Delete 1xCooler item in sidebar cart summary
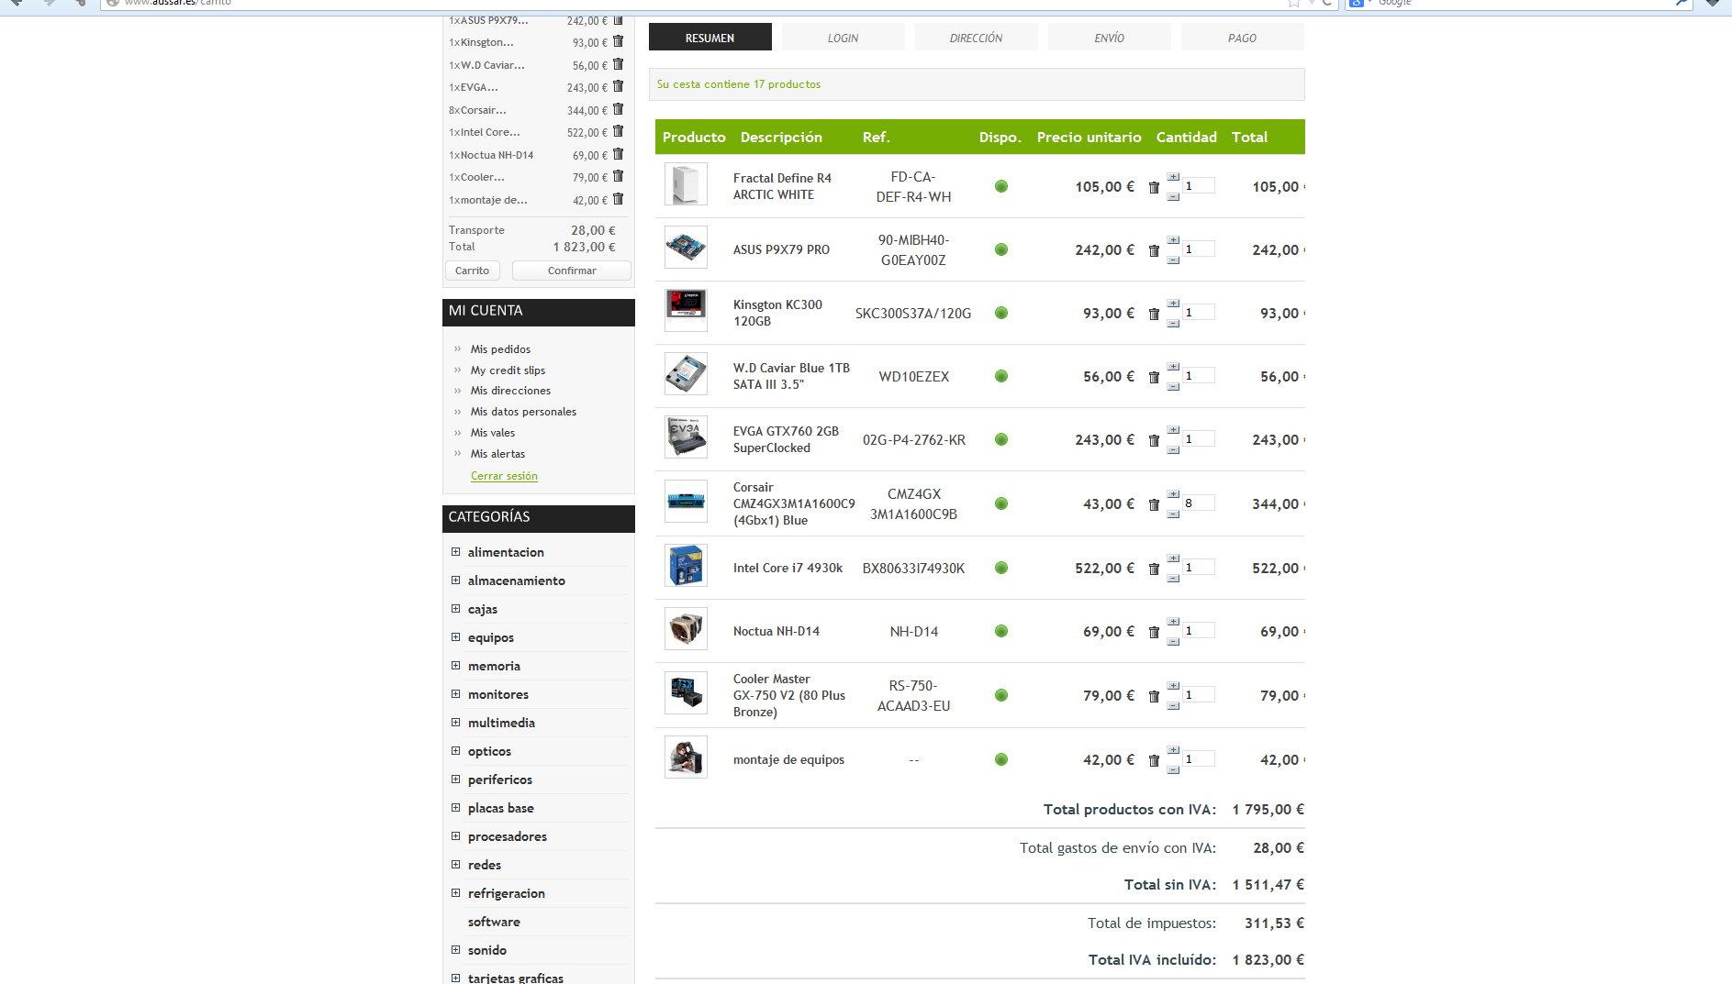Viewport: 1732px width, 984px height. pyautogui.click(x=618, y=176)
